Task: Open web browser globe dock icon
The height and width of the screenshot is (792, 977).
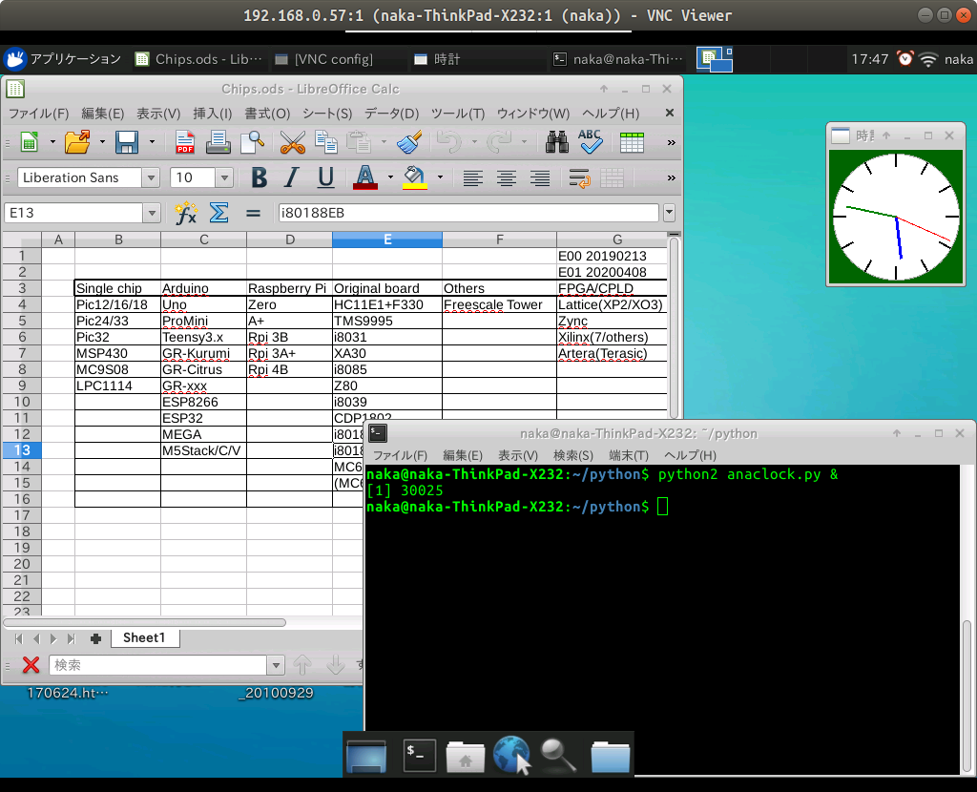Action: tap(511, 755)
